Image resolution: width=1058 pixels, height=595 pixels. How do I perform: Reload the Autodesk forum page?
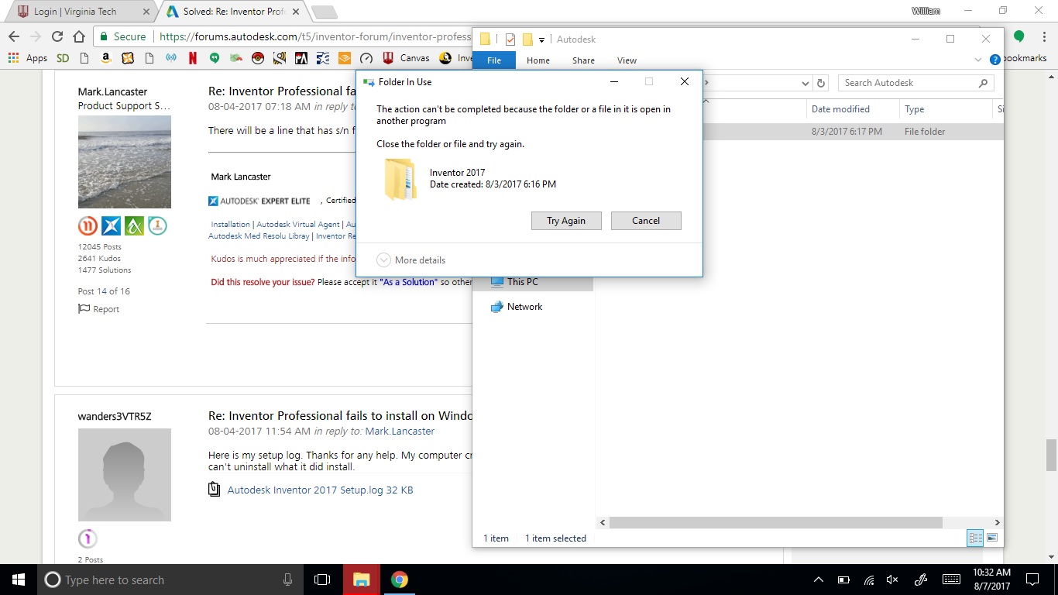(x=57, y=36)
